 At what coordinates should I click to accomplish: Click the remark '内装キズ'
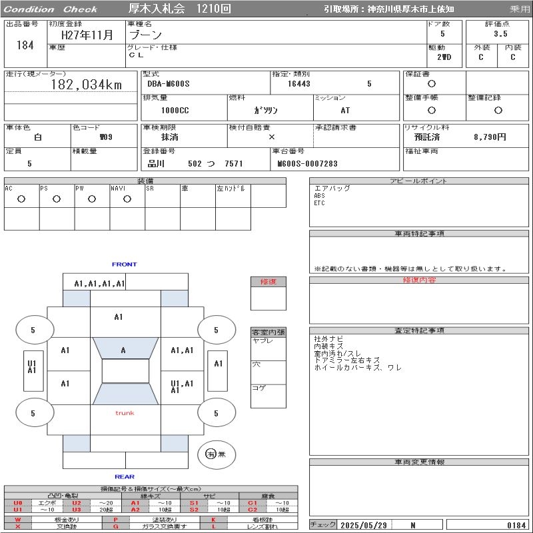pos(328,346)
